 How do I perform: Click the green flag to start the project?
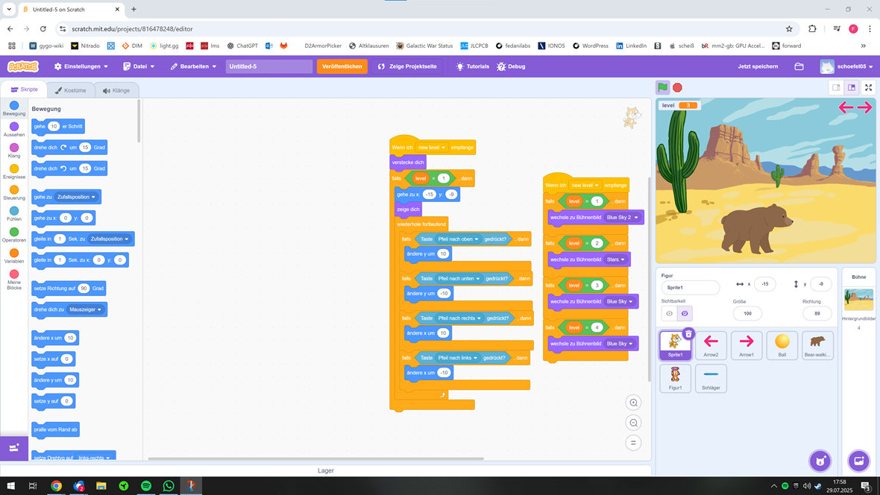(662, 87)
